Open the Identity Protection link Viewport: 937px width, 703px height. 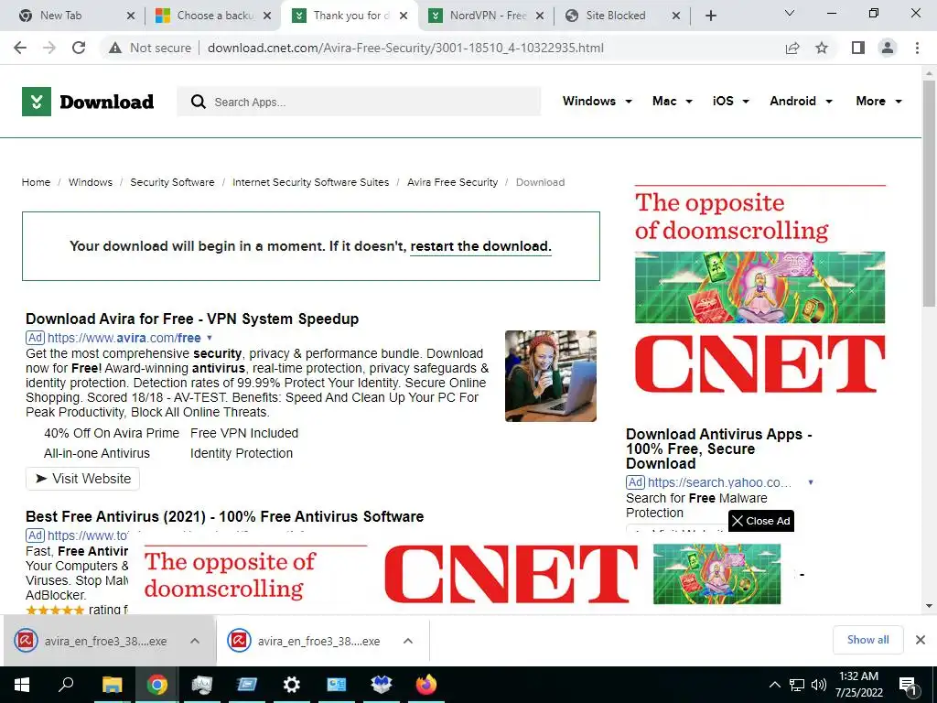(x=242, y=453)
